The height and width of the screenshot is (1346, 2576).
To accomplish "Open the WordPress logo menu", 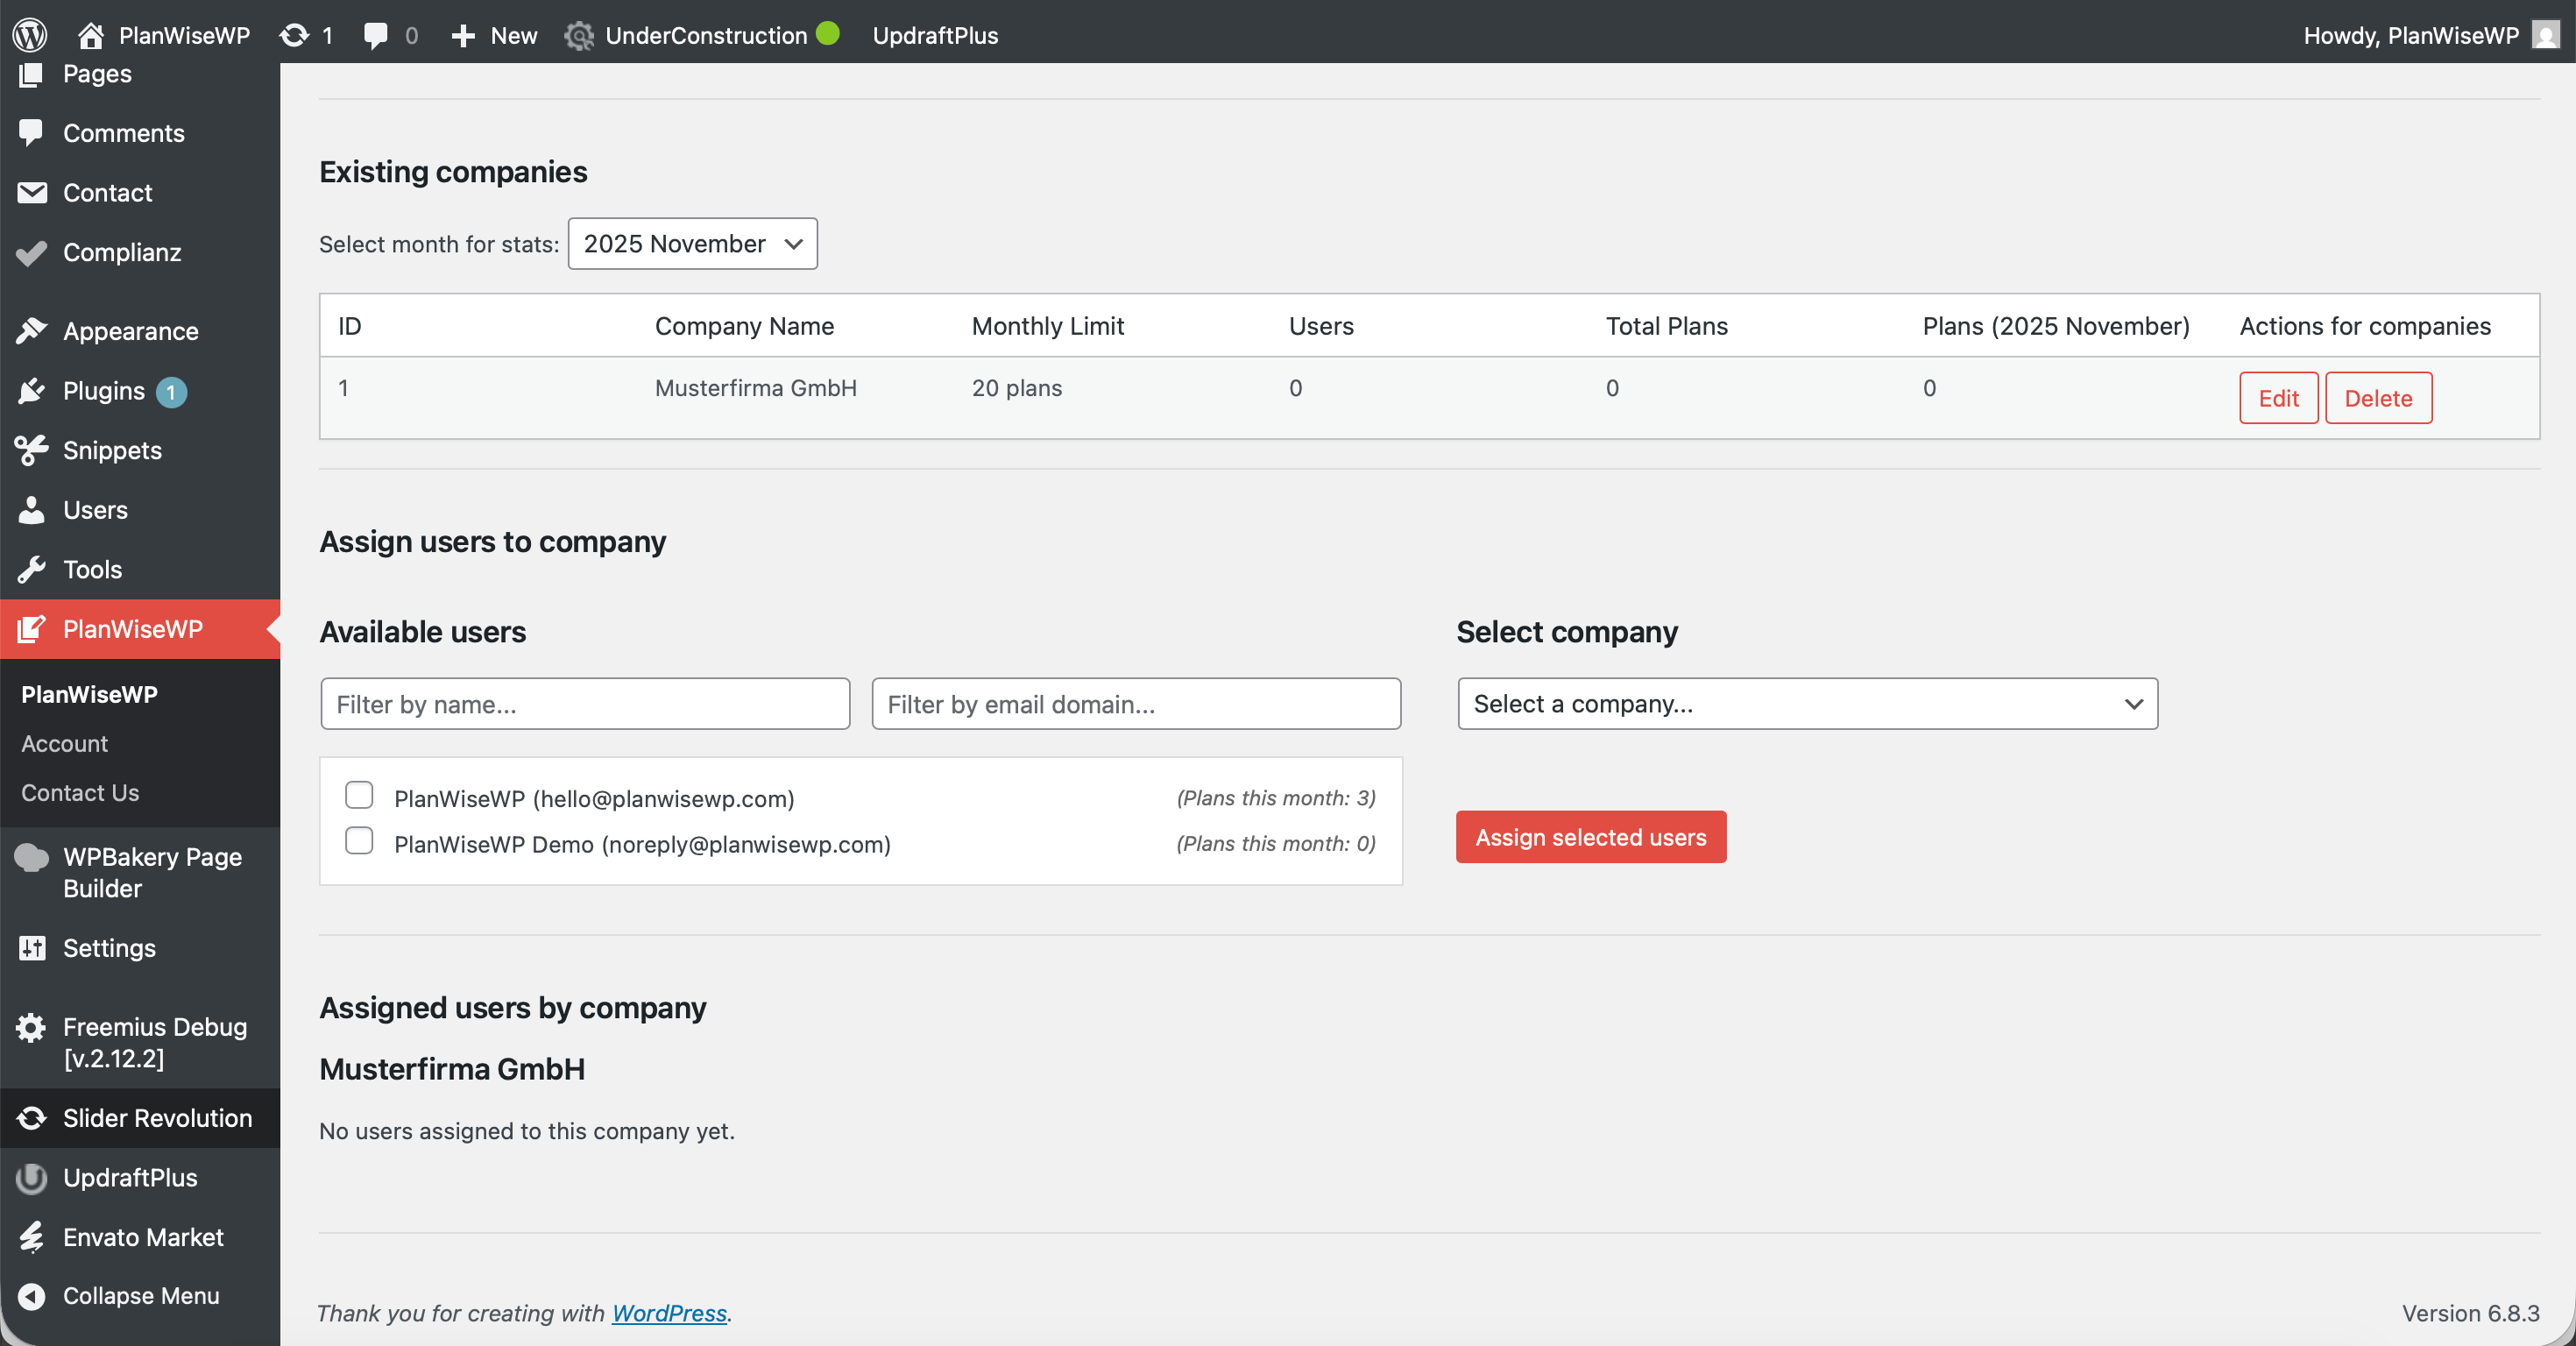I will click(x=29, y=35).
